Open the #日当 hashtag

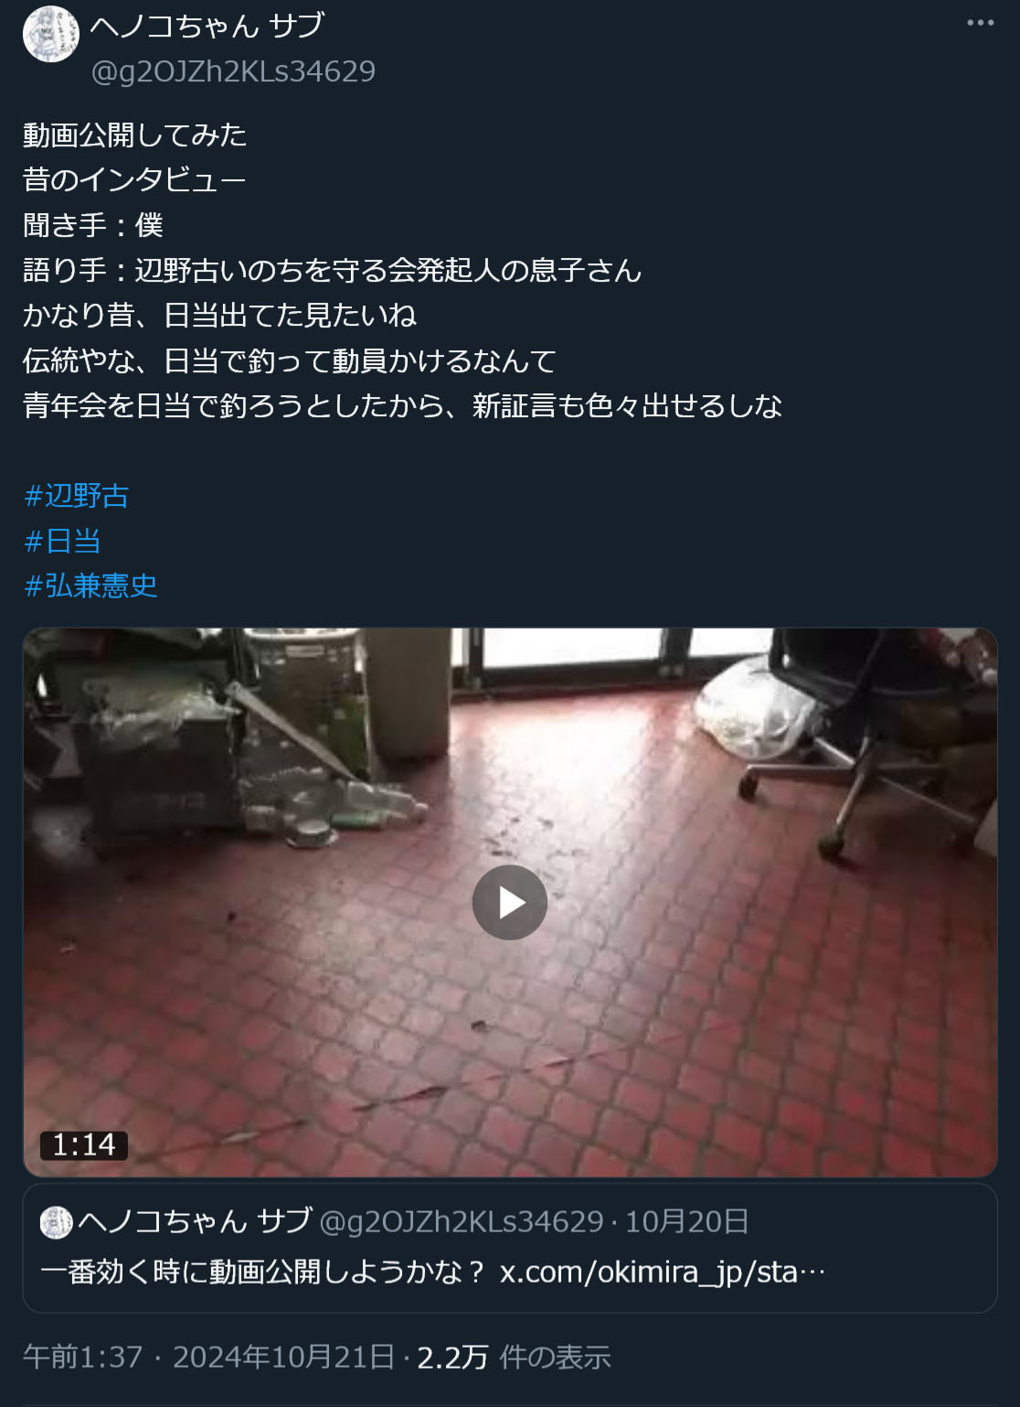point(62,541)
